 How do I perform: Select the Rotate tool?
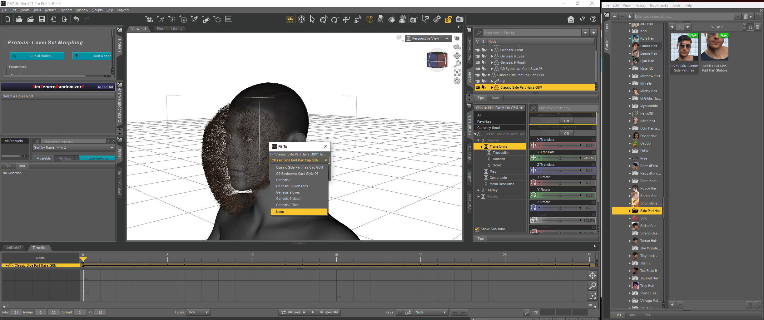[335, 20]
